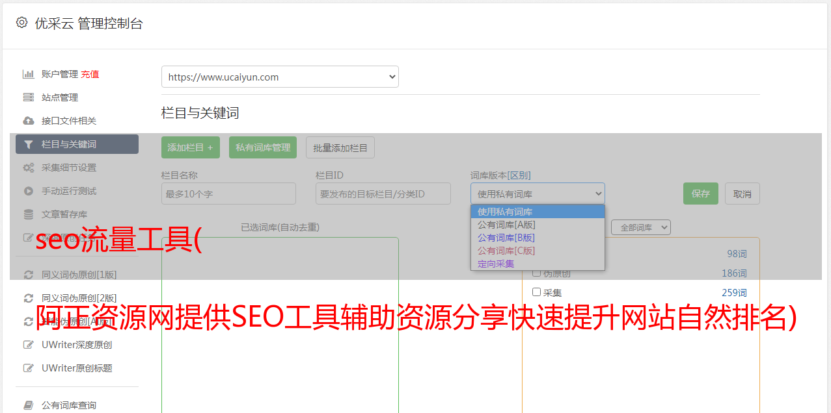Click the 优采云 管理控制台 header title
The height and width of the screenshot is (413, 831).
coord(89,23)
